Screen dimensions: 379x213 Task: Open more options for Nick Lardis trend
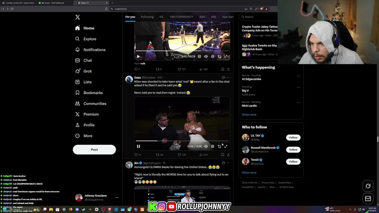(299, 102)
